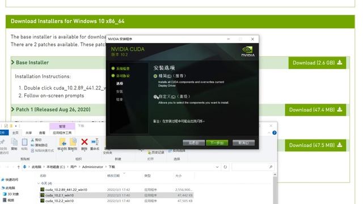
Task: Click 3D 对象 in navigation pane
Action: pyautogui.click(x=13, y=194)
